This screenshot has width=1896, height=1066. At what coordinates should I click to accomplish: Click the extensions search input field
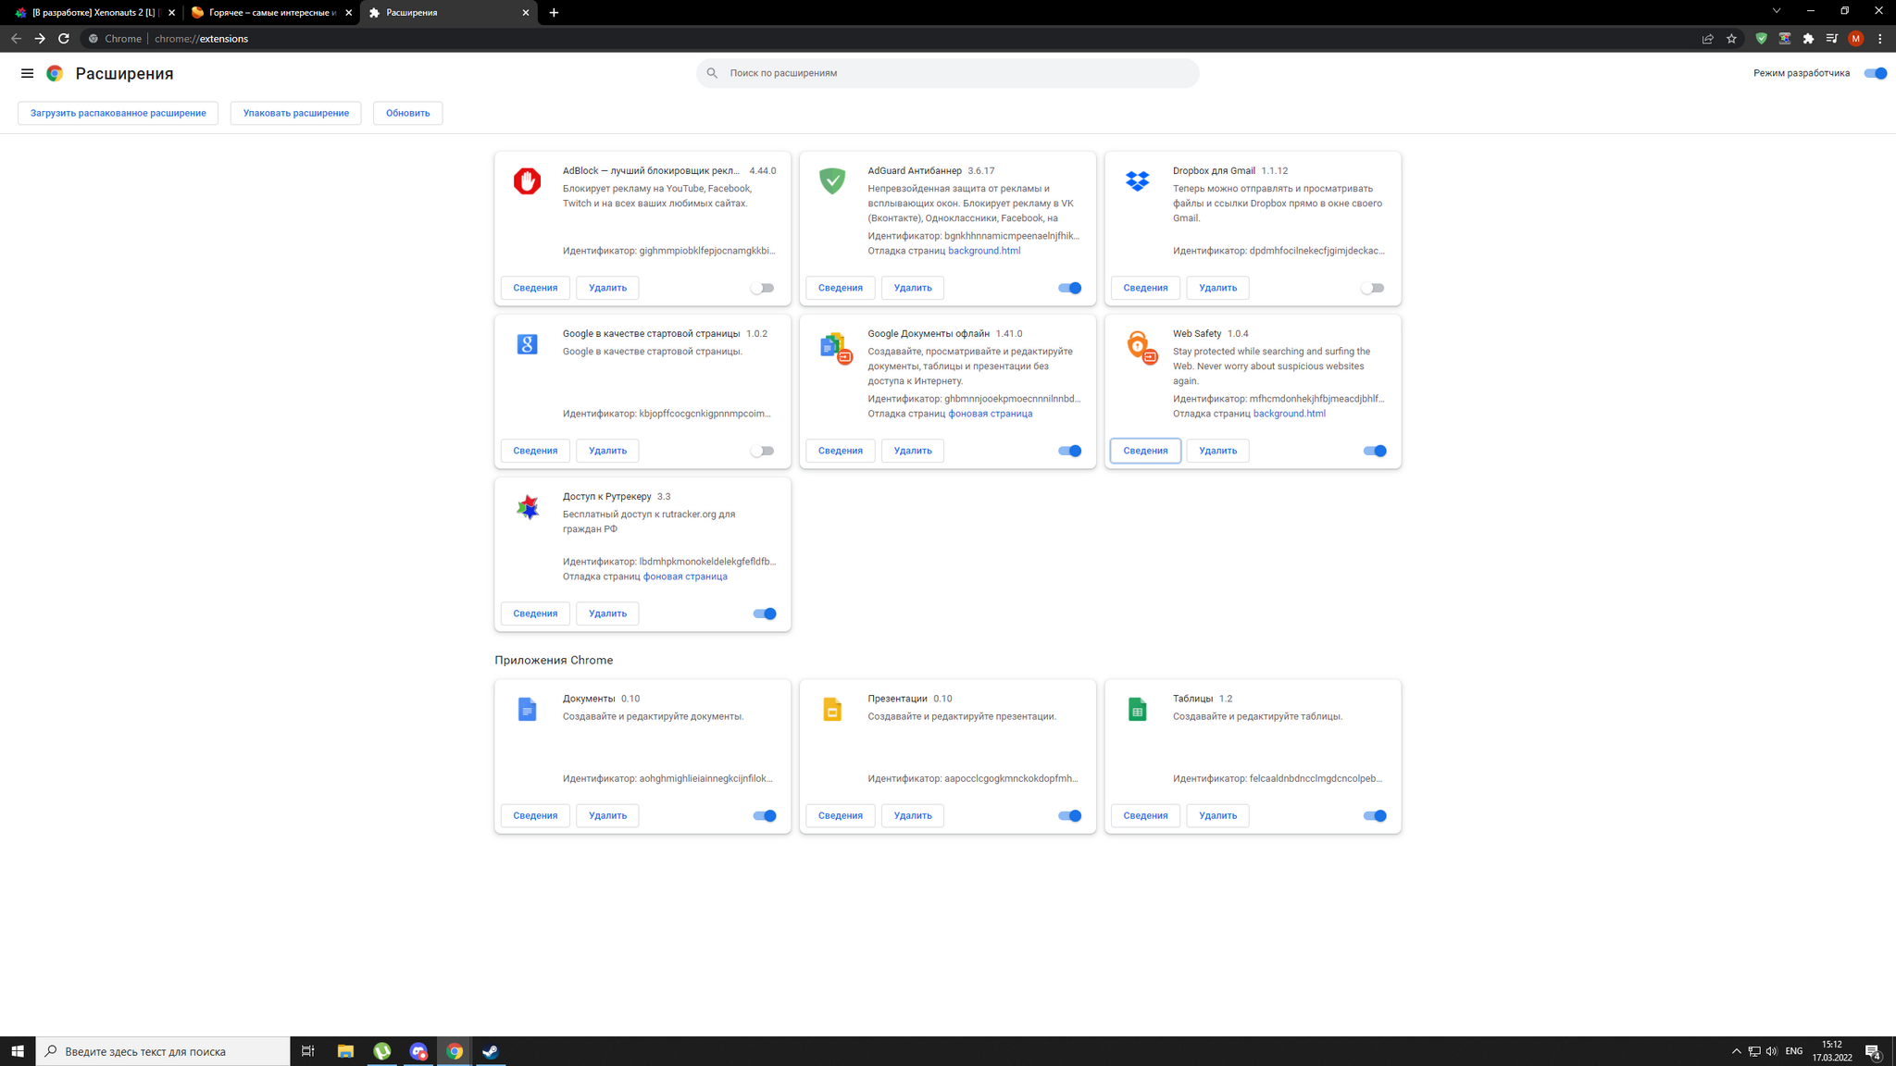point(948,71)
